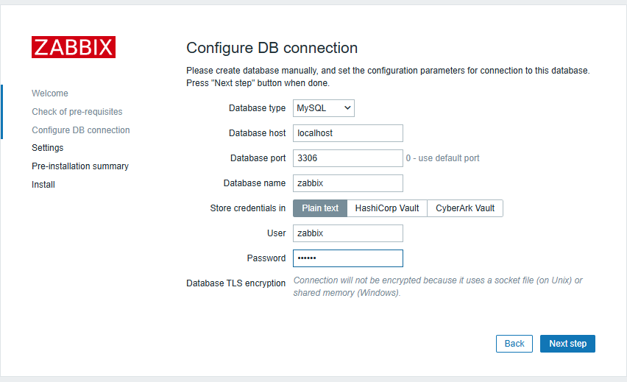Click the Database port label
627x382 pixels.
pos(258,158)
